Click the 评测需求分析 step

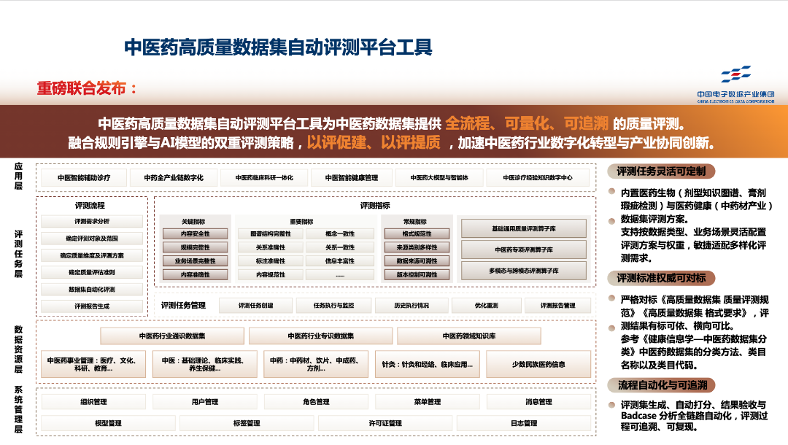click(92, 222)
